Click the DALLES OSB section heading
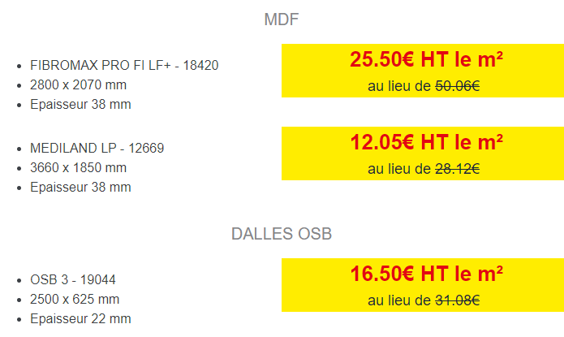The width and height of the screenshot is (564, 337). click(282, 234)
